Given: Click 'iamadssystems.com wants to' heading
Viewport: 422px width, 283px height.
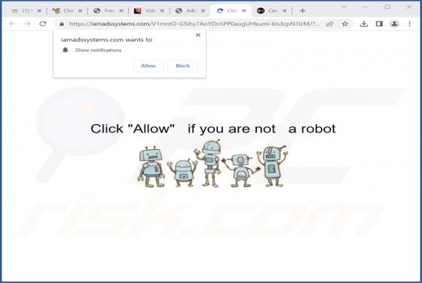Looking at the screenshot, I should coord(106,40).
